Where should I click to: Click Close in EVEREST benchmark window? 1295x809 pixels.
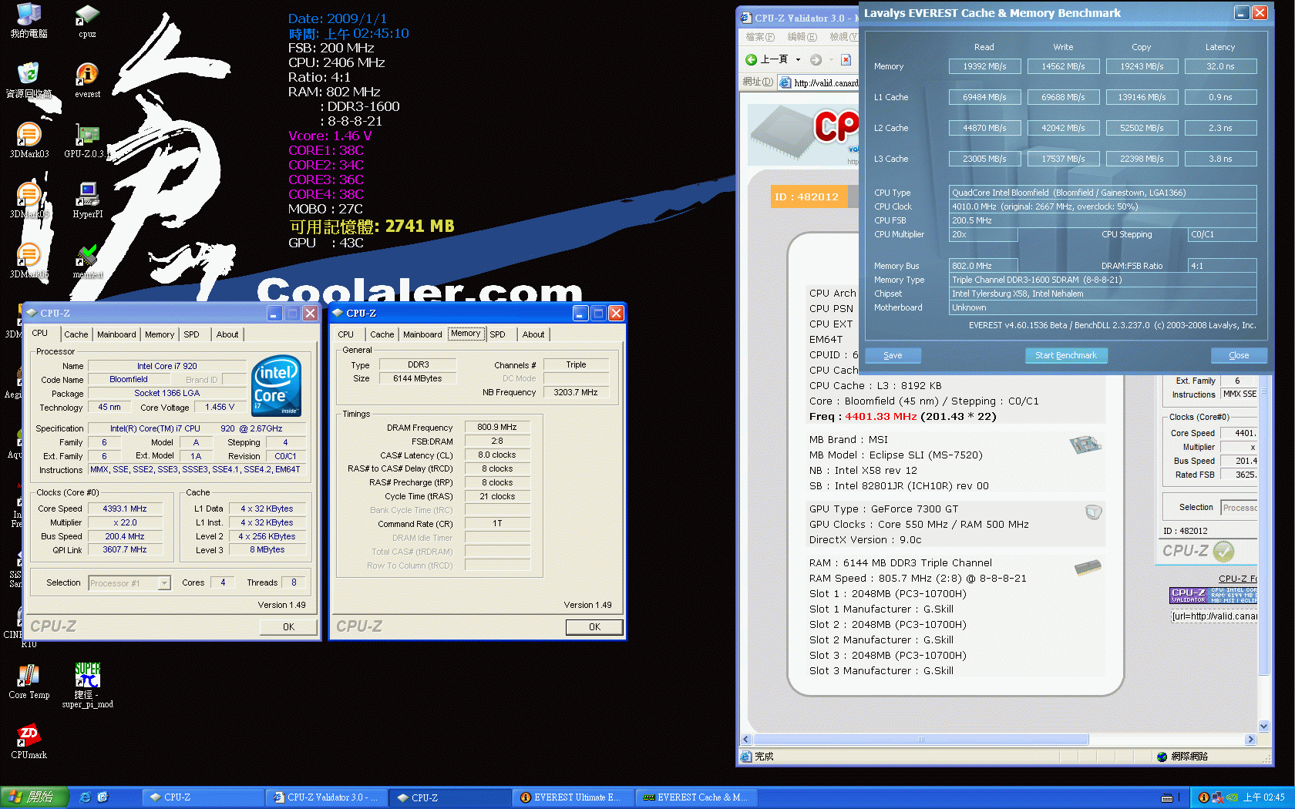point(1239,355)
